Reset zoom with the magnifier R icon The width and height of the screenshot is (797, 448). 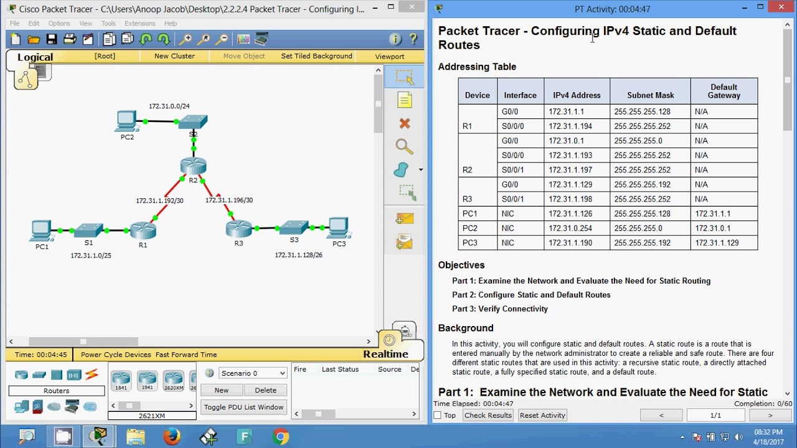(x=204, y=39)
